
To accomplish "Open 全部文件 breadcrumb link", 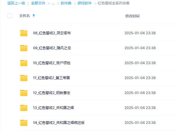I will pos(38,3).
